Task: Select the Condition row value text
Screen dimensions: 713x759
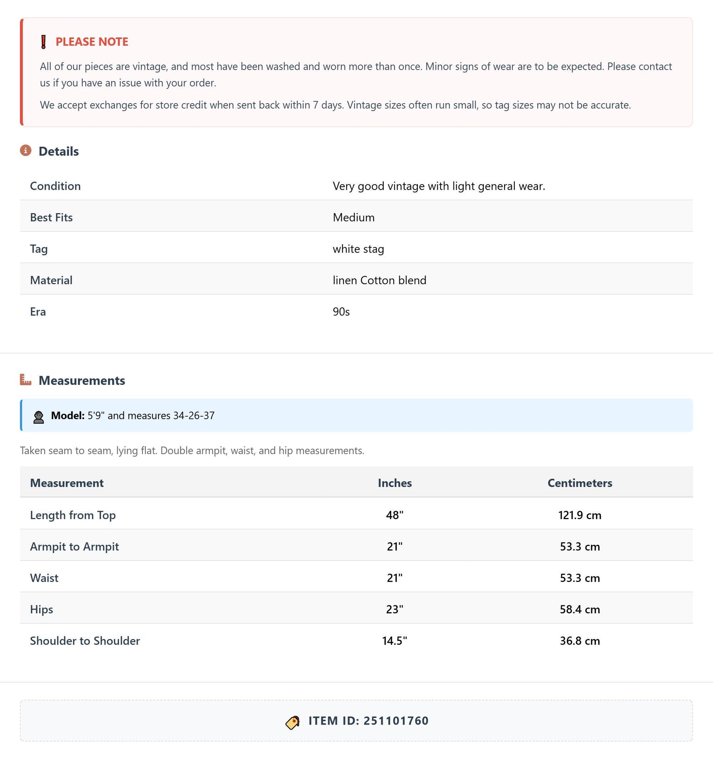Action: point(439,186)
